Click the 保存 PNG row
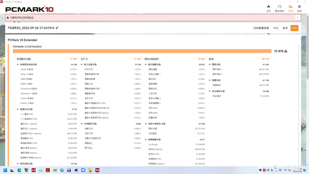 [177, 108]
